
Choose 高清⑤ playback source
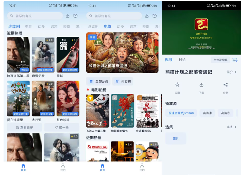point(226,113)
